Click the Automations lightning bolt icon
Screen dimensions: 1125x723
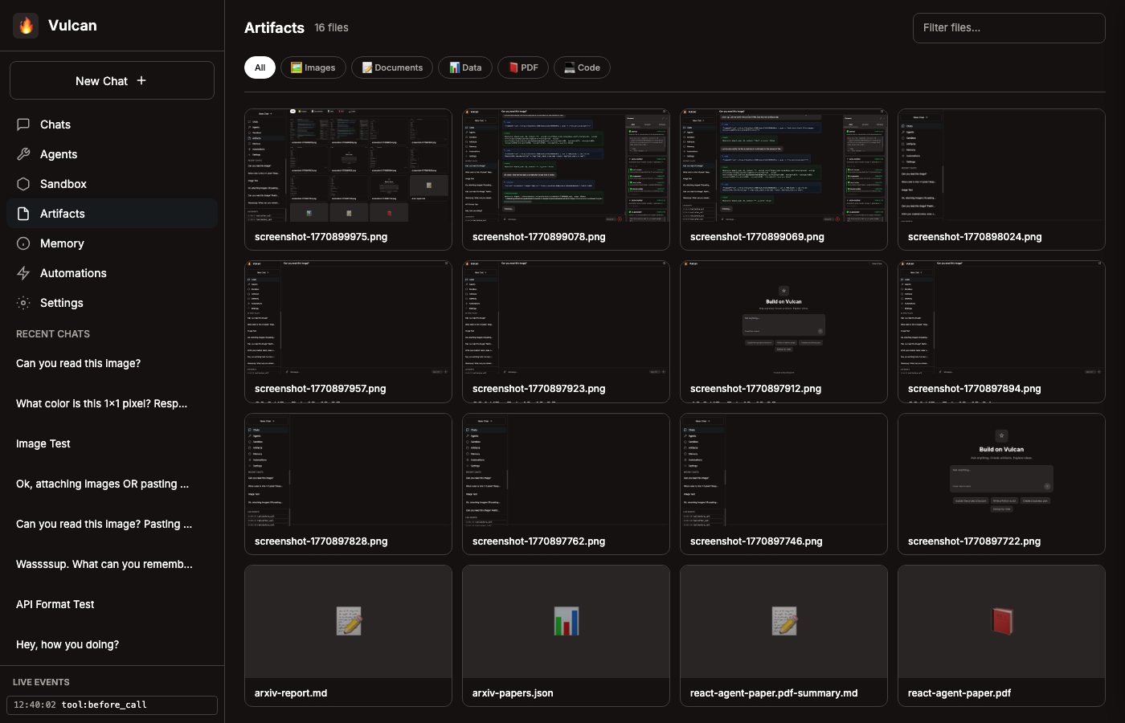(23, 273)
